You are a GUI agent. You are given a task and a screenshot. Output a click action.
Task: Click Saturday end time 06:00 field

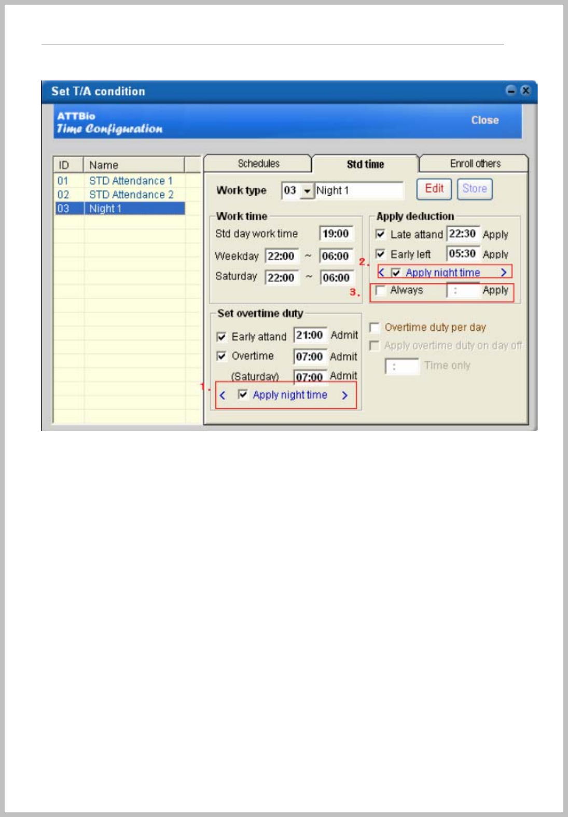tap(337, 278)
